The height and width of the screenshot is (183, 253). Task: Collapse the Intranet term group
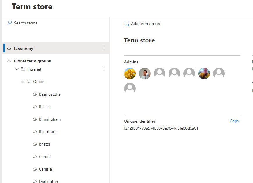pos(17,69)
